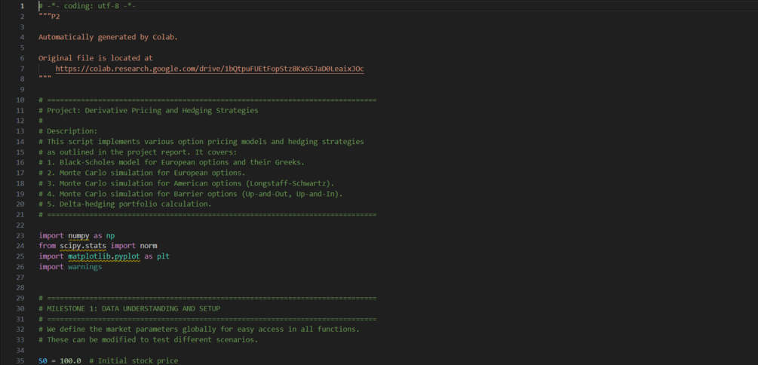Select line number 23 in the gutter

pyautogui.click(x=20, y=235)
